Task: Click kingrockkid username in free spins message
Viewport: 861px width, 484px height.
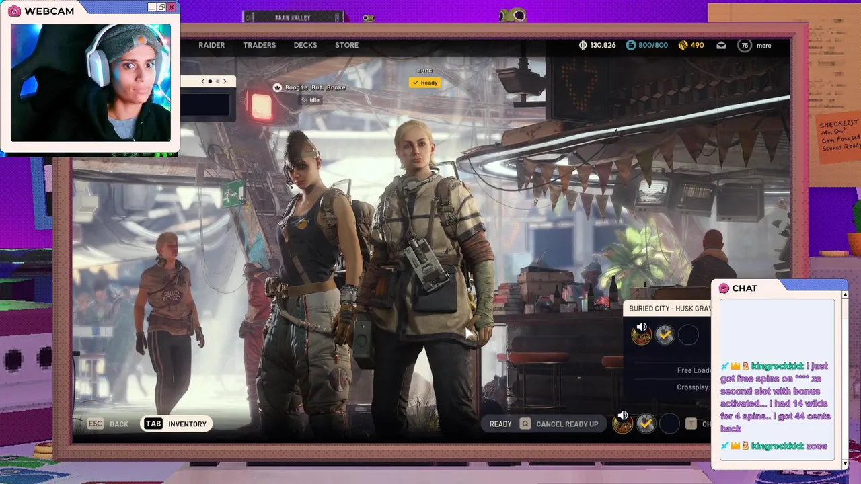Action: [777, 366]
